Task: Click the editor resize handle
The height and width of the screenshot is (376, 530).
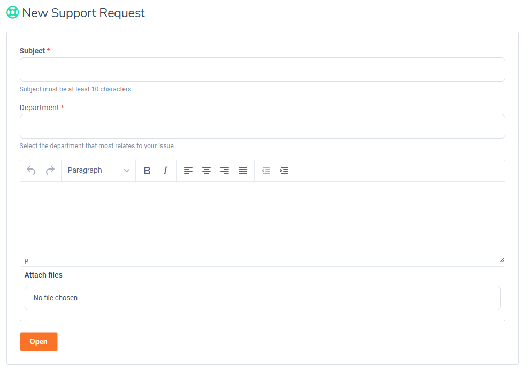Action: pyautogui.click(x=502, y=260)
